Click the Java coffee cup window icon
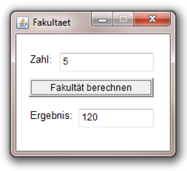Image resolution: width=187 pixels, height=171 pixels. (x=22, y=22)
